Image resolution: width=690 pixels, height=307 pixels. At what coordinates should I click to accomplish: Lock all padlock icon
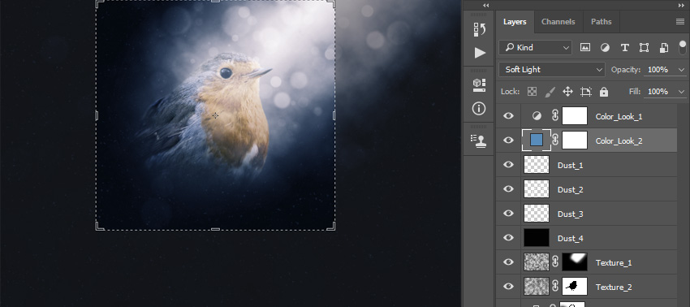tap(604, 92)
